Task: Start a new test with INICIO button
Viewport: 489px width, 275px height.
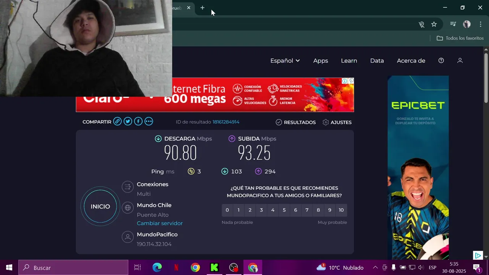Action: pyautogui.click(x=100, y=206)
